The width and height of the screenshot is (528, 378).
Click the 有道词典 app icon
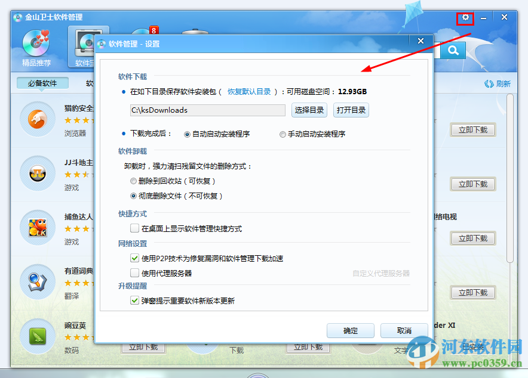click(x=38, y=282)
